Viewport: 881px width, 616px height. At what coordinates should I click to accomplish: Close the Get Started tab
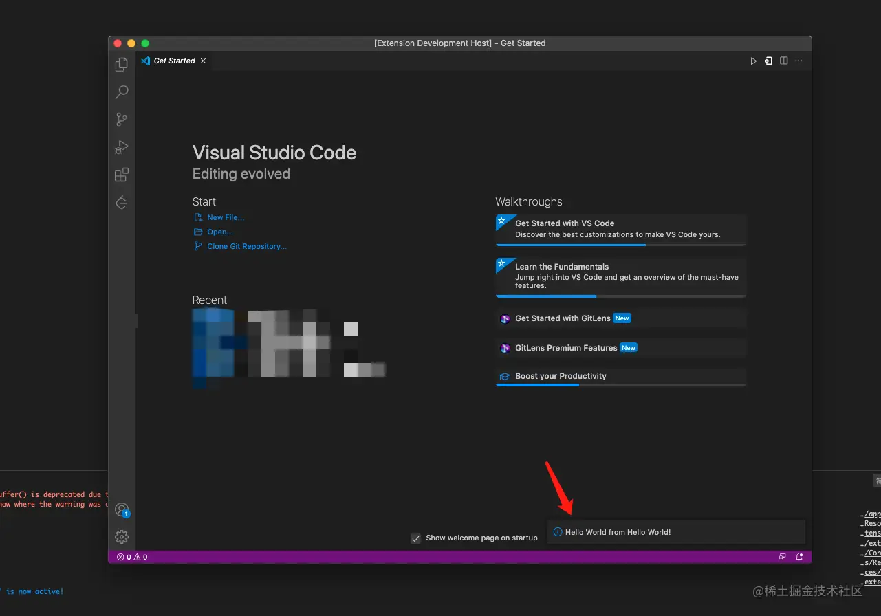click(x=203, y=61)
